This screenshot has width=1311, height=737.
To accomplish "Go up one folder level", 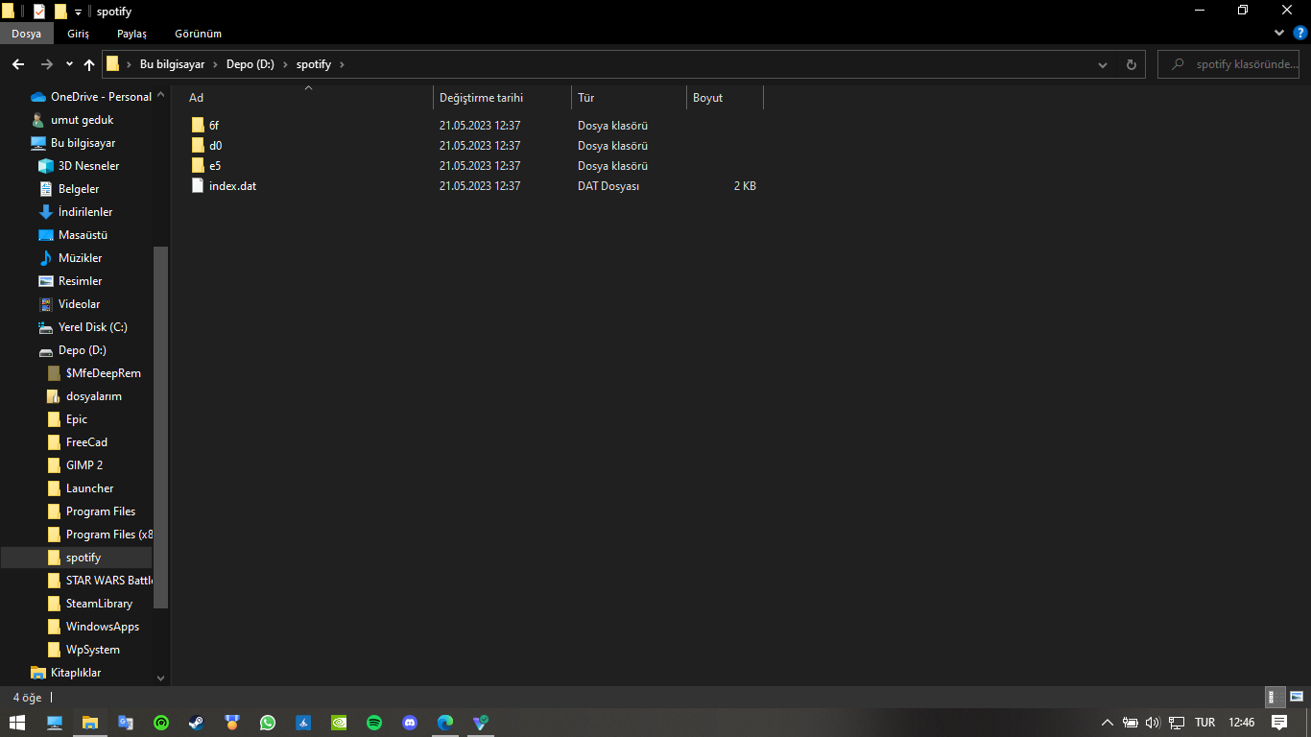I will pos(89,64).
